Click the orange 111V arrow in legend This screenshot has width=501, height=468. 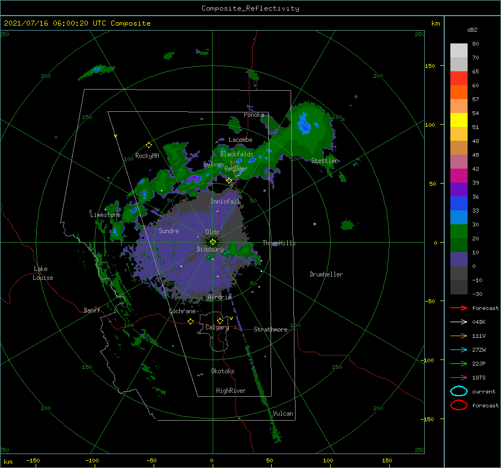459,336
